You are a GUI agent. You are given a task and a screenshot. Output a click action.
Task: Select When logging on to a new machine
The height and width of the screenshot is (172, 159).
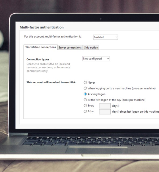coord(85,88)
